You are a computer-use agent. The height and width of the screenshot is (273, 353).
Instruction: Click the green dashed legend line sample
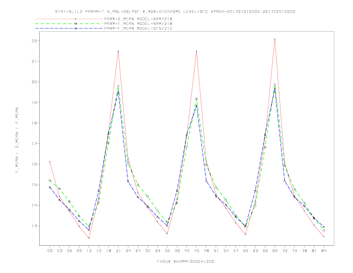pyautogui.click(x=69, y=24)
